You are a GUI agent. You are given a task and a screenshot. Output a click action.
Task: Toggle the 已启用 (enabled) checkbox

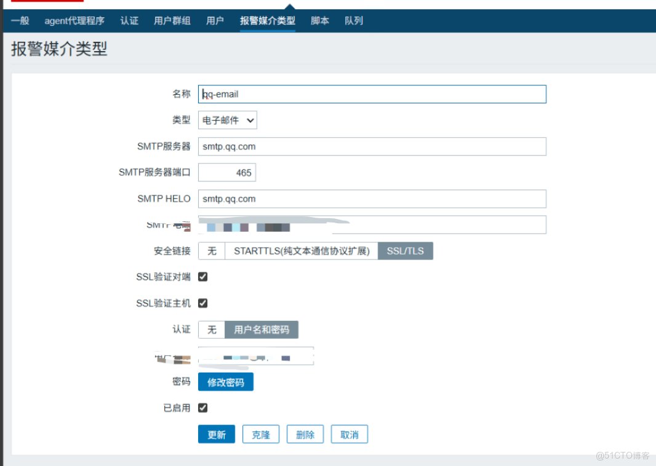[x=202, y=407]
